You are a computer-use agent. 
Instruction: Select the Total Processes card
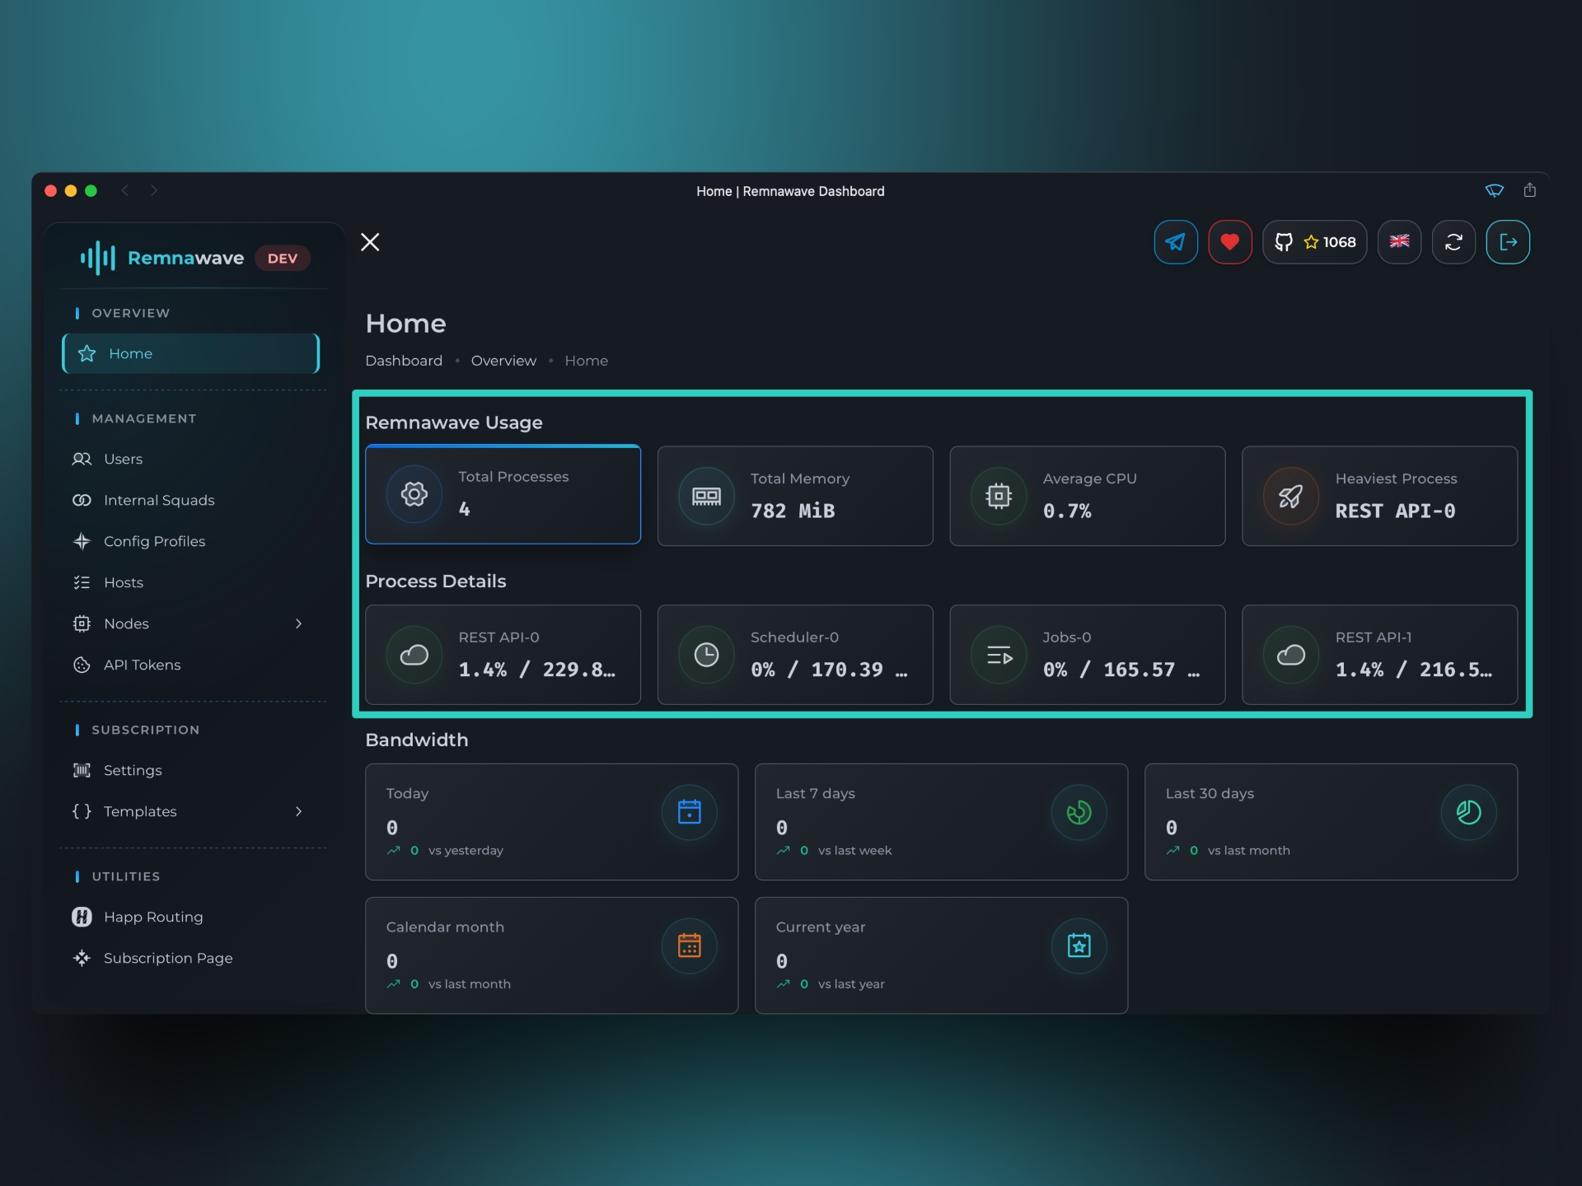503,494
